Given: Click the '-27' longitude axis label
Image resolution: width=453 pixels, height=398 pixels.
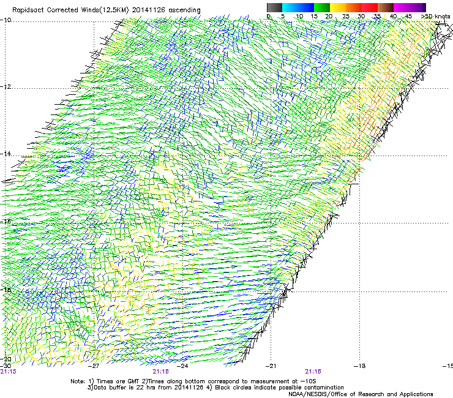Looking at the screenshot, I should 94,366.
